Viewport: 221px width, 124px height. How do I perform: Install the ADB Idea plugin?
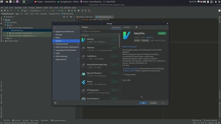coord(114,48)
